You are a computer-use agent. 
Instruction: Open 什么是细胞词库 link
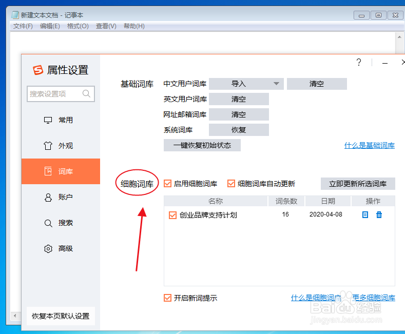tap(316, 298)
